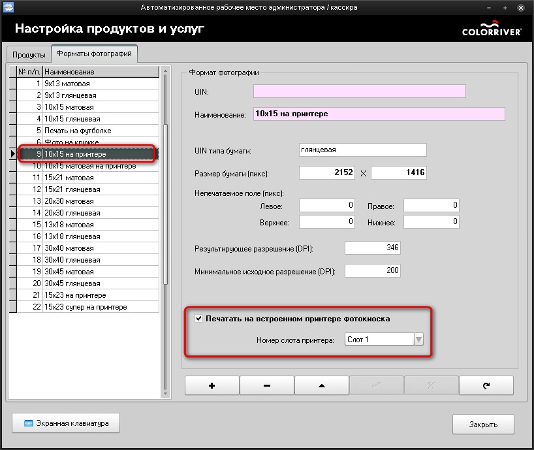The height and width of the screenshot is (450, 534).
Task: Open the 'Номер слота принтера' dropdown
Action: click(418, 339)
